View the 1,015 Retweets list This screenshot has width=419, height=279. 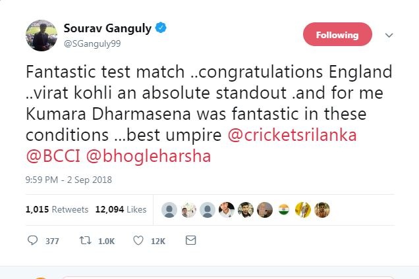(x=57, y=210)
